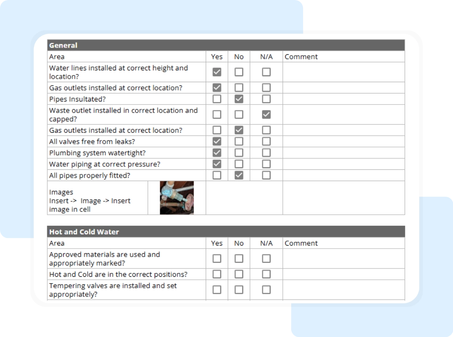
Task: Check Yes for approved materials are used
Action: tap(217, 258)
